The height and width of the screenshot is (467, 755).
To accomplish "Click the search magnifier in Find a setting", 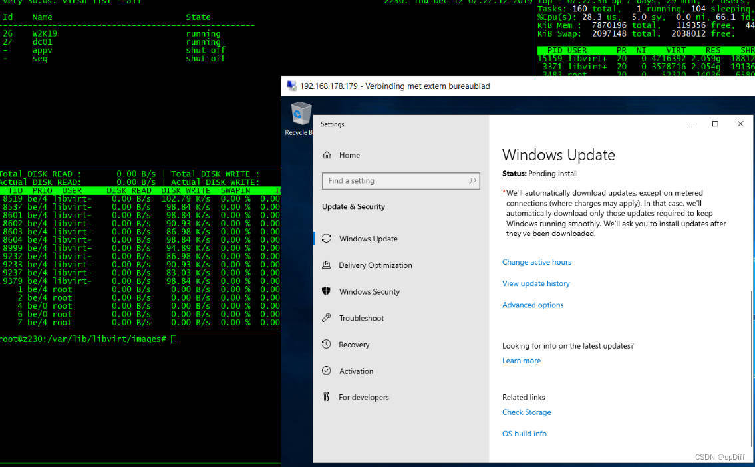I will pyautogui.click(x=472, y=181).
